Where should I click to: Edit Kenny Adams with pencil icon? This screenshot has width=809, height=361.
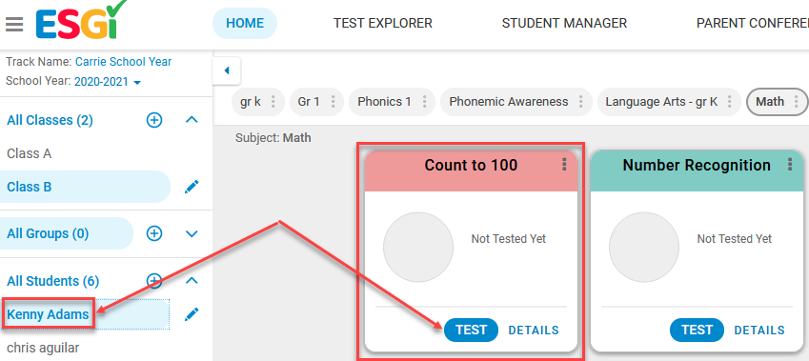(192, 314)
